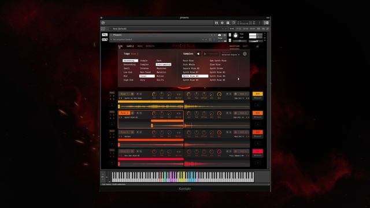Click the first knob in the Rise 1 row

(x=154, y=94)
